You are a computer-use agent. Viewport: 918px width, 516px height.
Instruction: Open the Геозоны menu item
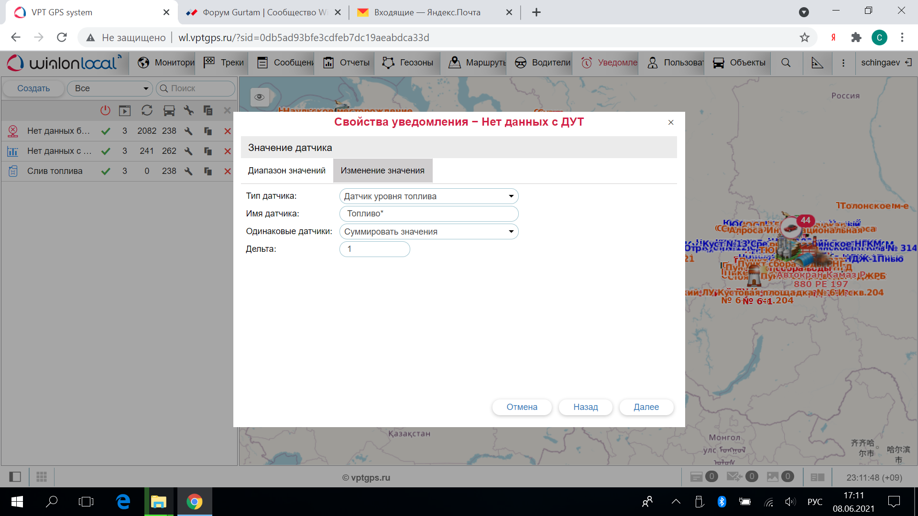pyautogui.click(x=408, y=63)
